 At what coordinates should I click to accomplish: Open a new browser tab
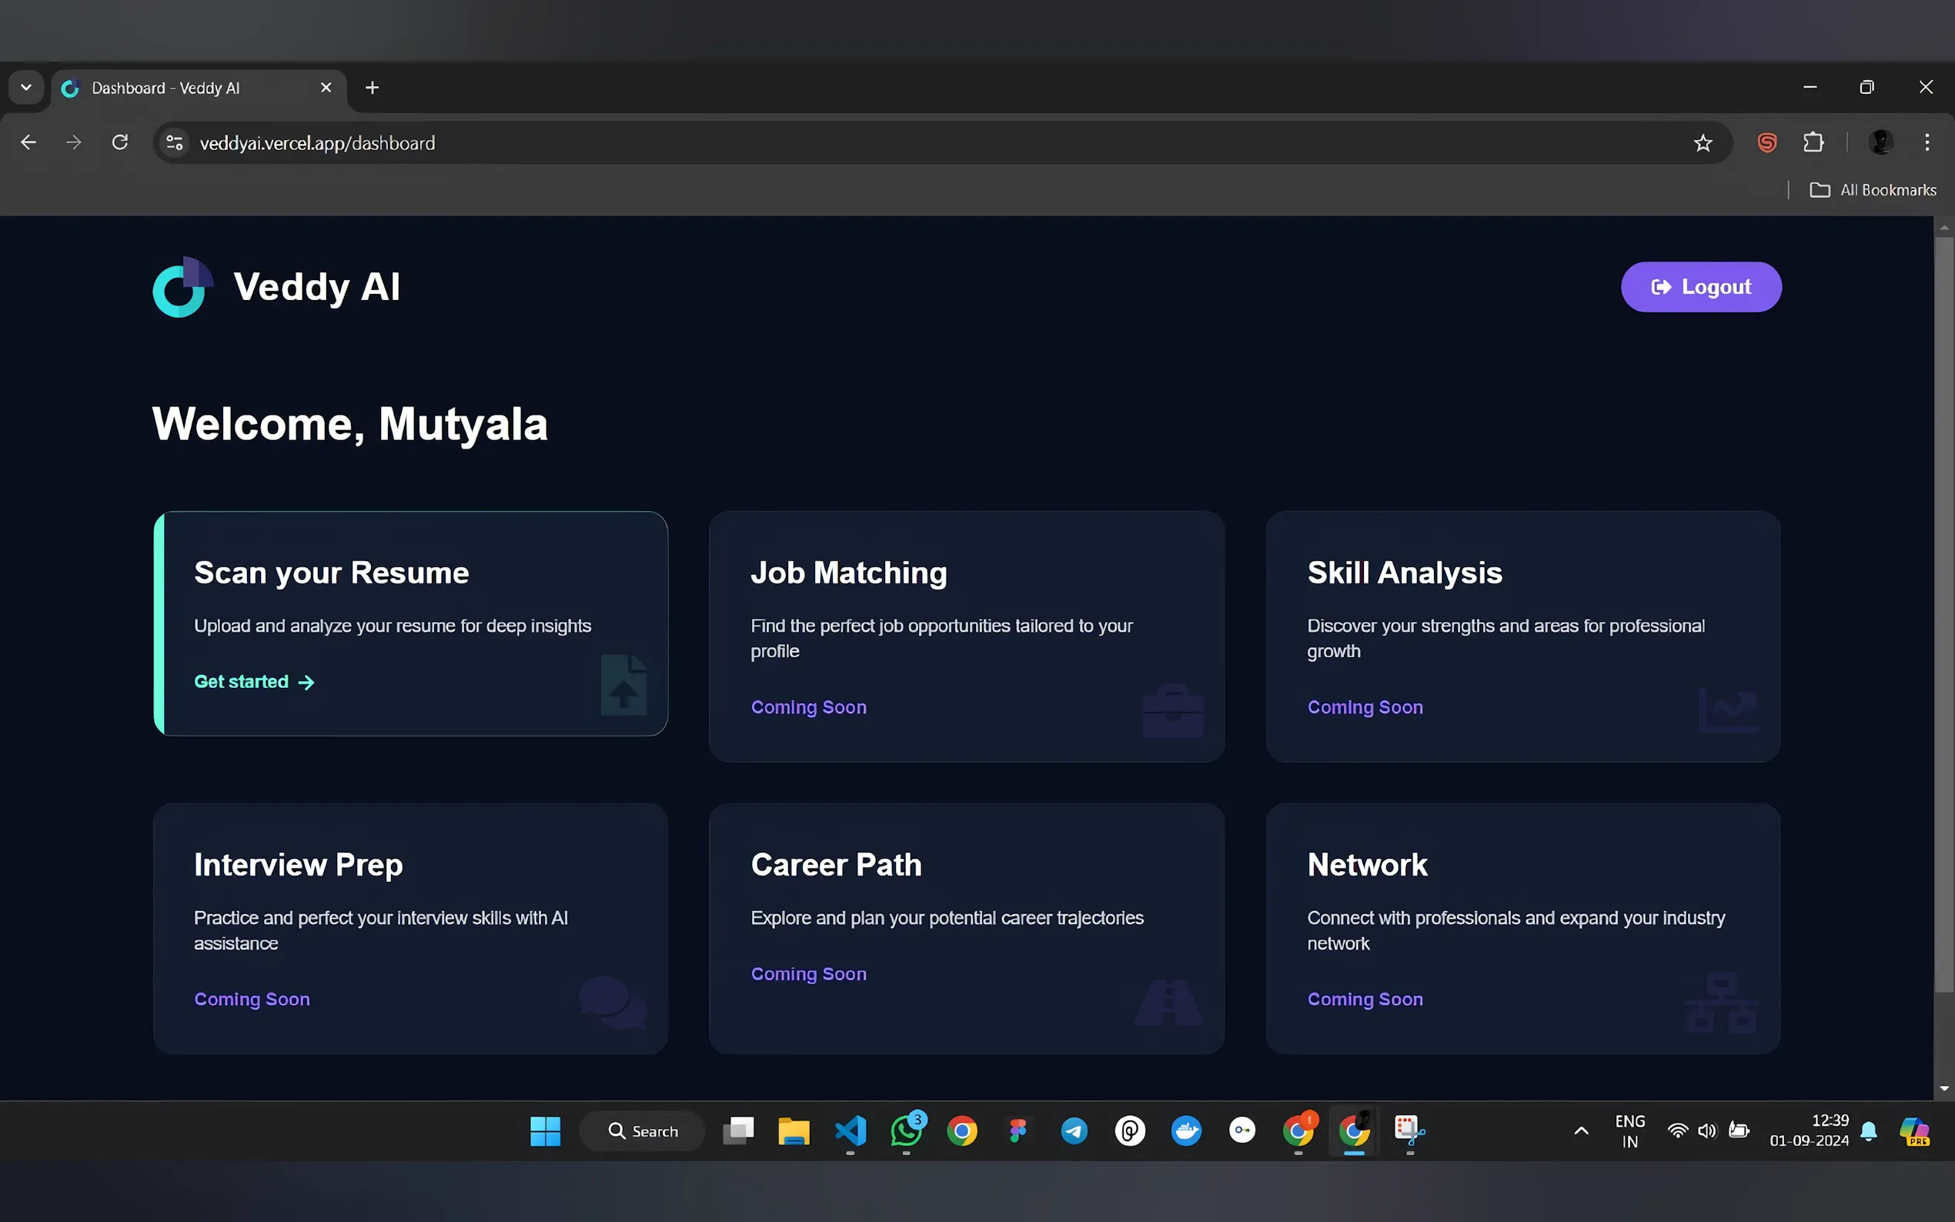coord(372,87)
